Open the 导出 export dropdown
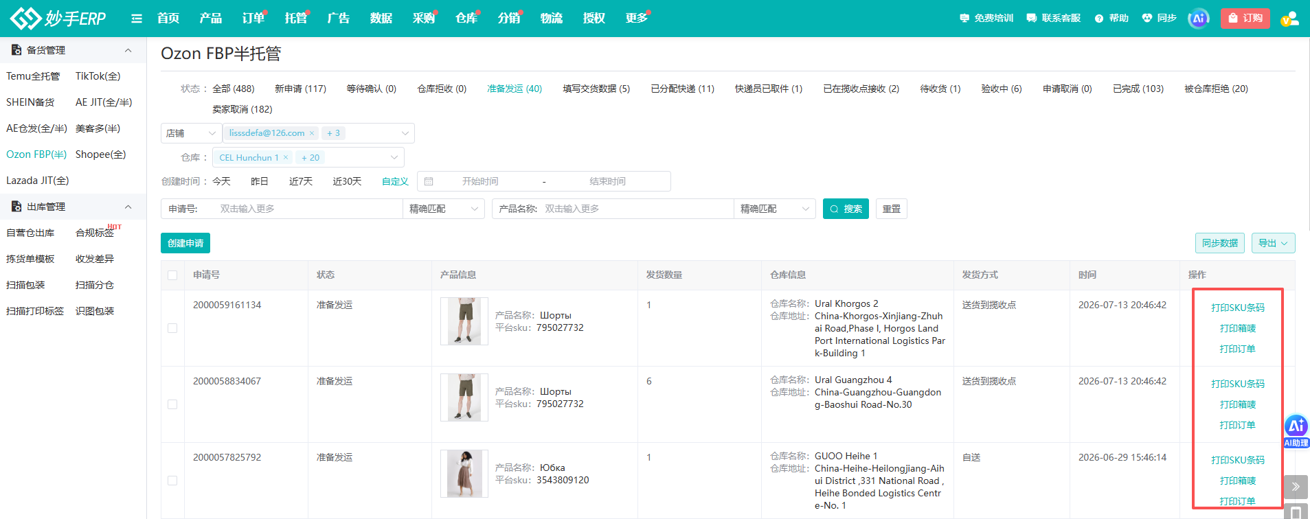Viewport: 1310px width, 519px height. point(1274,243)
